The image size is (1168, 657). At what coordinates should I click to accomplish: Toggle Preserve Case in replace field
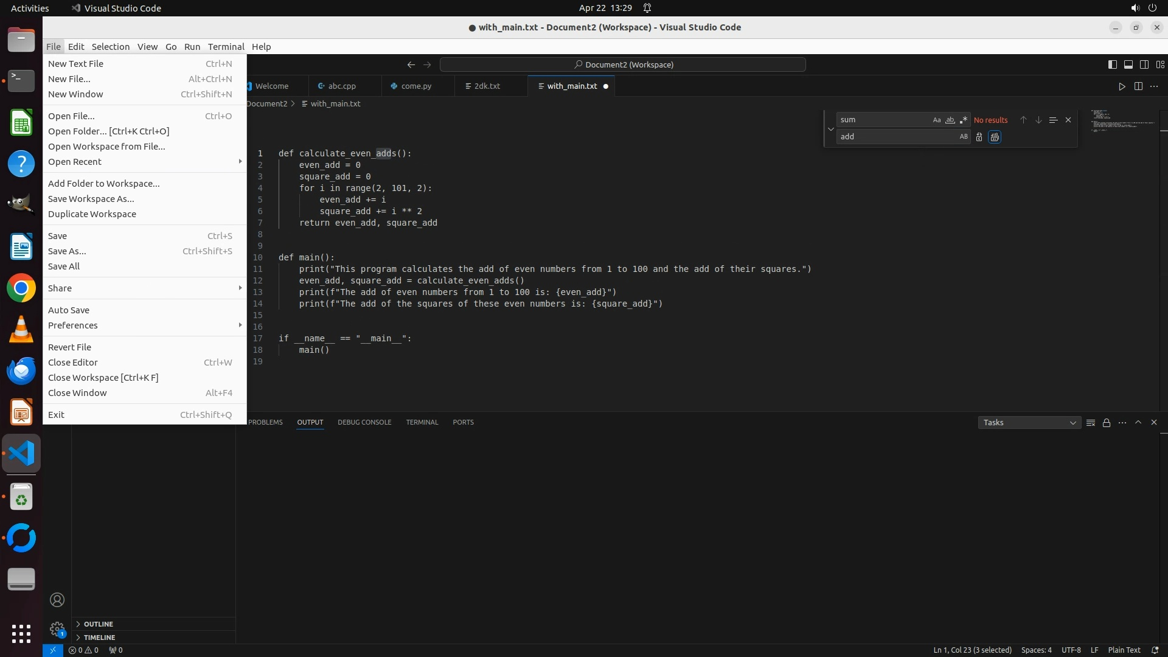963,137
